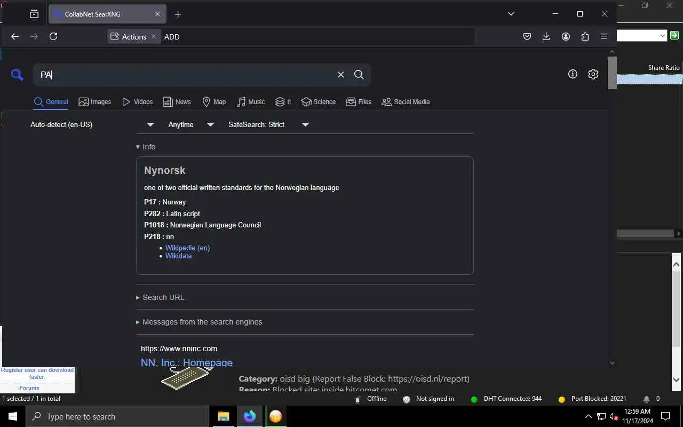The height and width of the screenshot is (427, 683).
Task: Click the https://www.nninc.com URL
Action: 179,349
